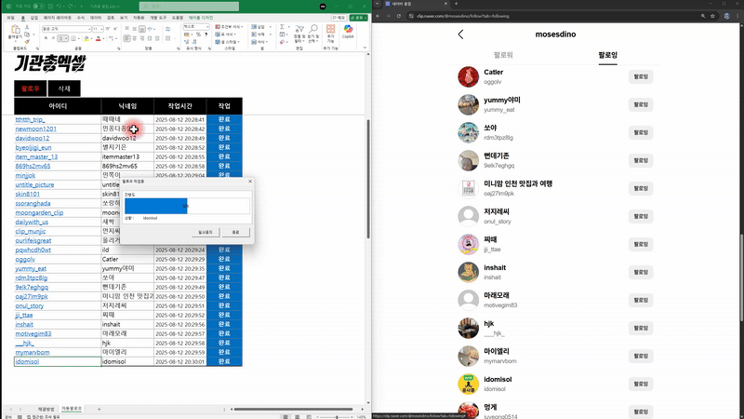This screenshot has height=419, width=744.
Task: Expand the Clipboard group dialog launcher
Action: (x=37, y=48)
